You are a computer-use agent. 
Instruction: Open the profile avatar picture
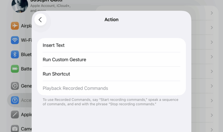[20, 6]
